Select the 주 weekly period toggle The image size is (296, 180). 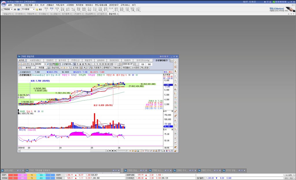tap(77, 64)
